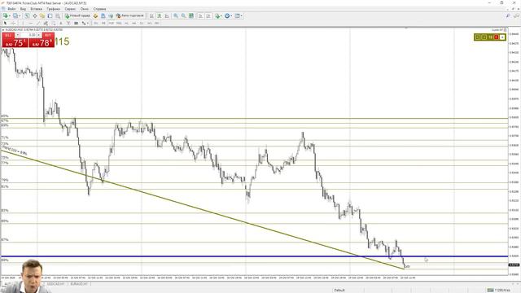Select the Horizontal Line drawing tool

tap(31, 24)
